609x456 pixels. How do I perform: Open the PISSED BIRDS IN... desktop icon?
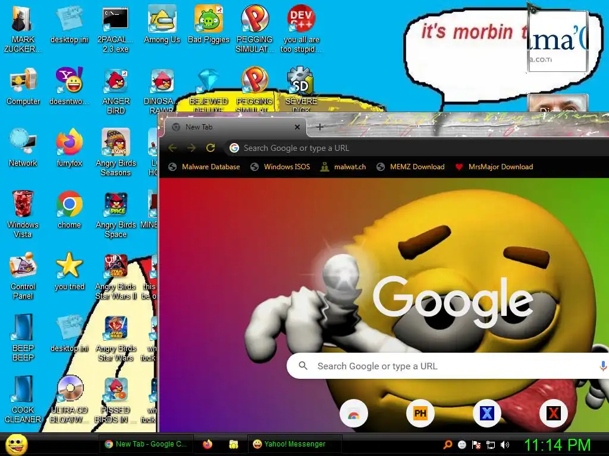click(x=115, y=399)
